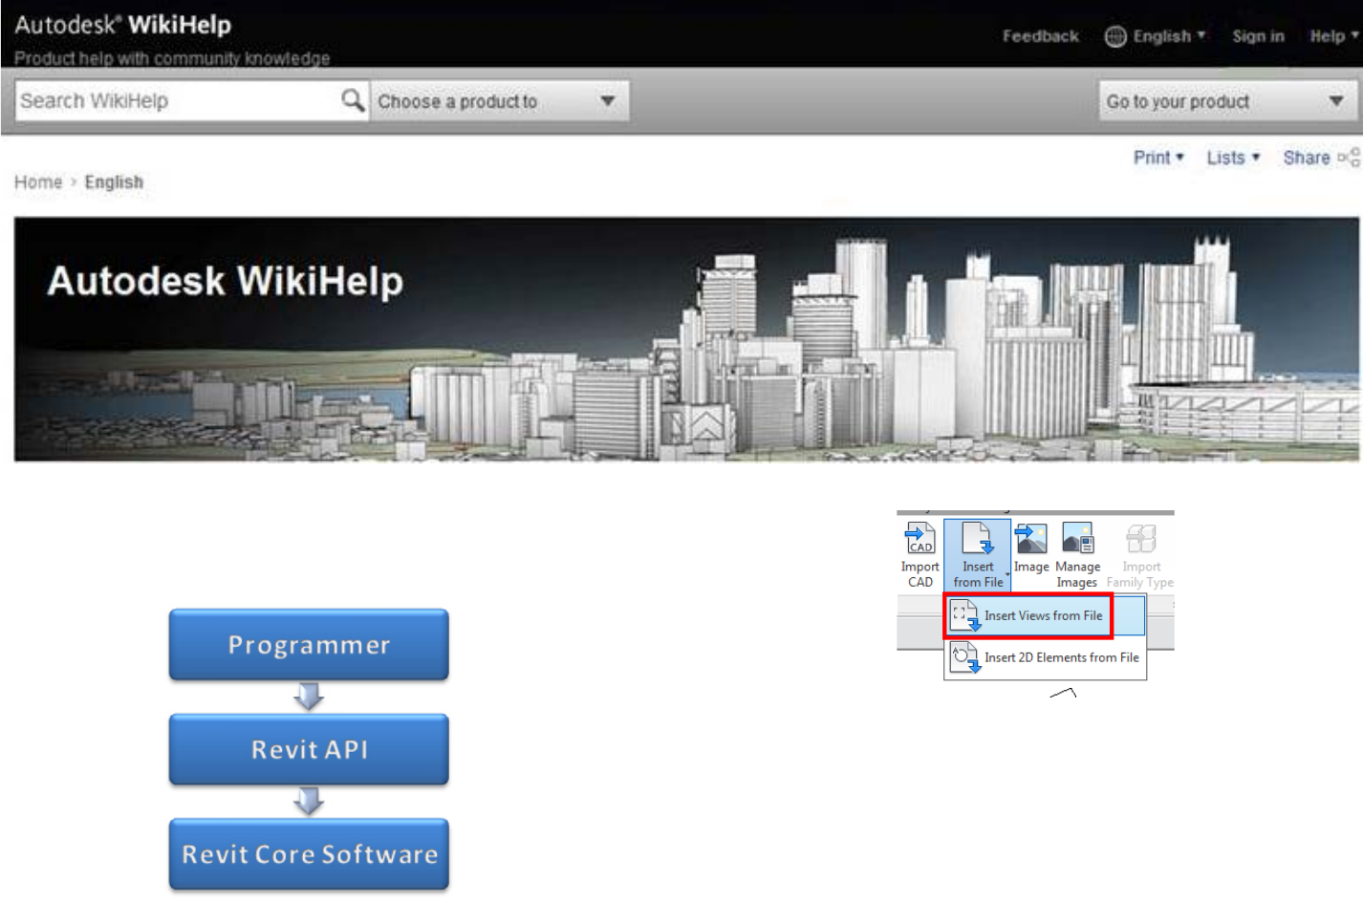1363x902 pixels.
Task: Open the Share link
Action: (x=1307, y=158)
